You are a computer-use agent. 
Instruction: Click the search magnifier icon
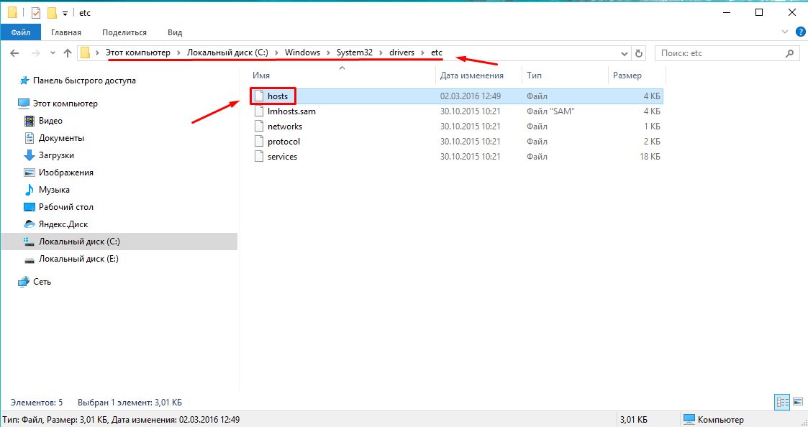click(789, 53)
